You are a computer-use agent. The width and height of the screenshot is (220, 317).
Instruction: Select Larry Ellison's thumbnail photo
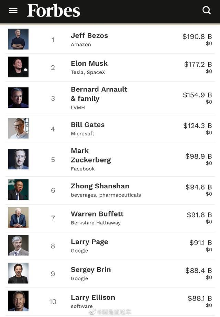click(18, 301)
